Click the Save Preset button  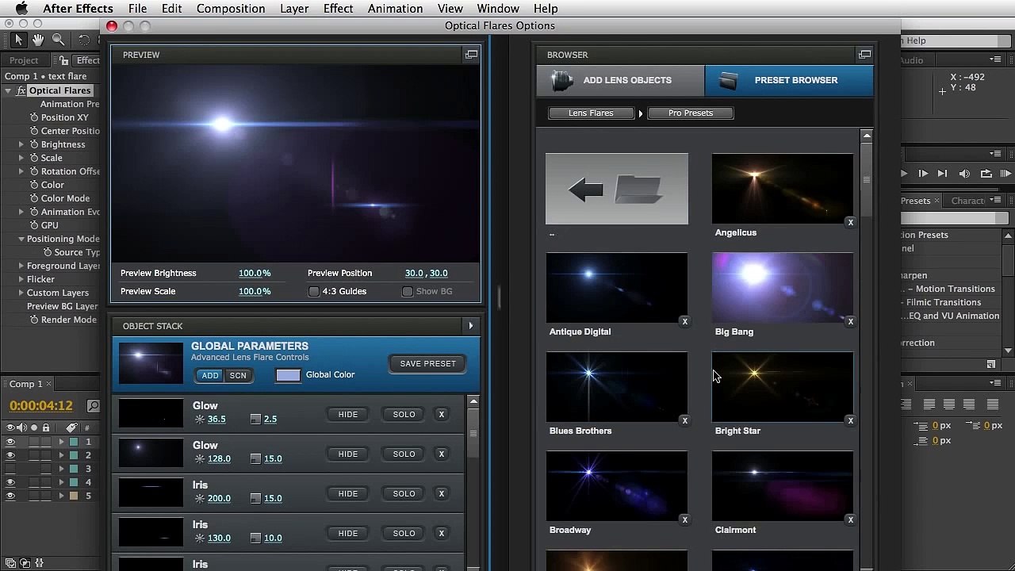(428, 363)
